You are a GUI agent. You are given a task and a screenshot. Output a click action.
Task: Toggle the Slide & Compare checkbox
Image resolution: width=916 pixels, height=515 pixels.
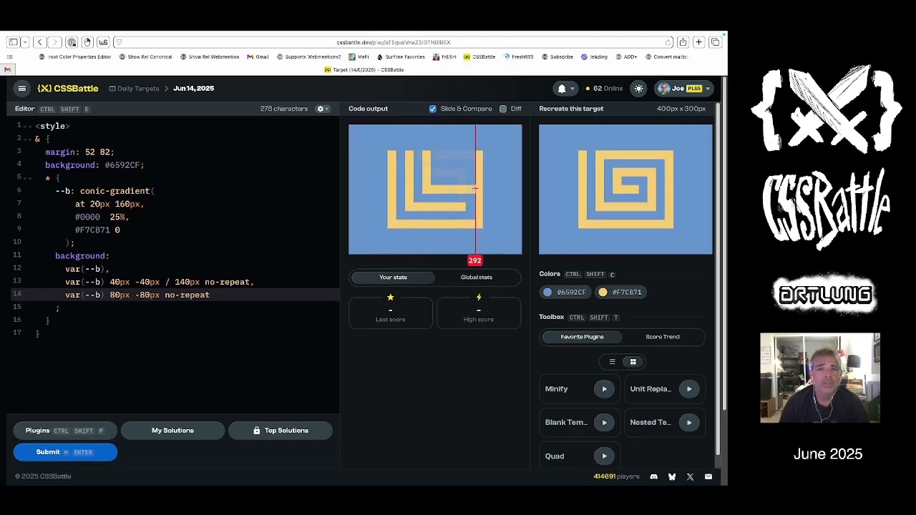(x=432, y=109)
